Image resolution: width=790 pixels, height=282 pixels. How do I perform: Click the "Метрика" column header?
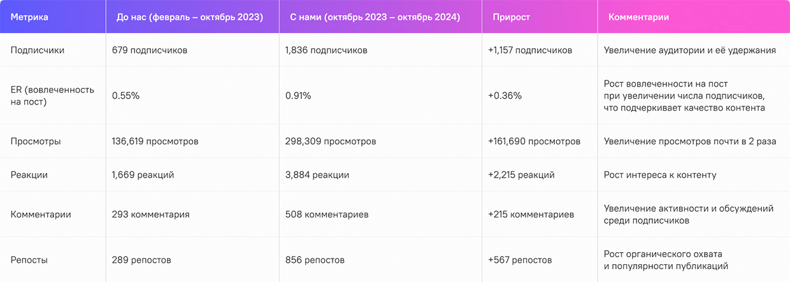tap(29, 17)
